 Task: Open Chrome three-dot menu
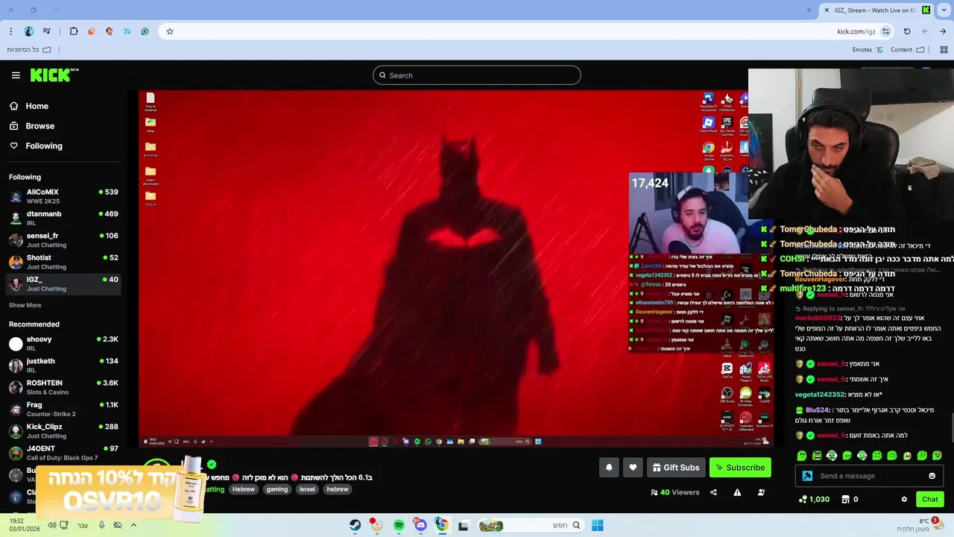tap(10, 31)
